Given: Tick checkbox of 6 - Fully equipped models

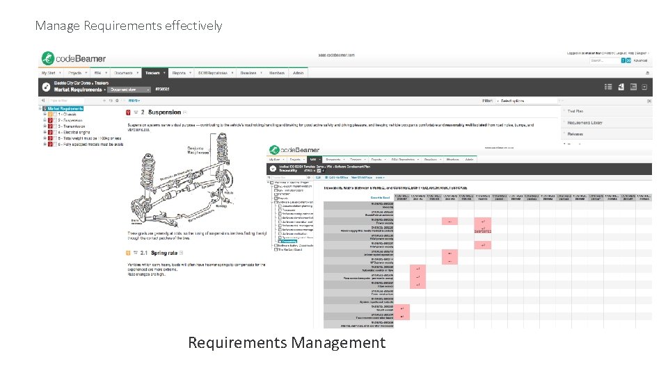Looking at the screenshot, I should coord(55,144).
